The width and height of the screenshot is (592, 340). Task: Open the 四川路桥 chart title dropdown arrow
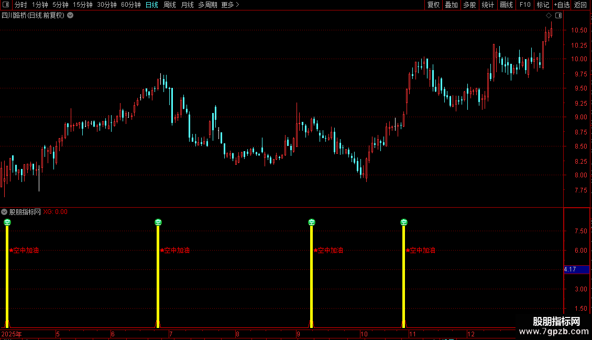[70, 16]
